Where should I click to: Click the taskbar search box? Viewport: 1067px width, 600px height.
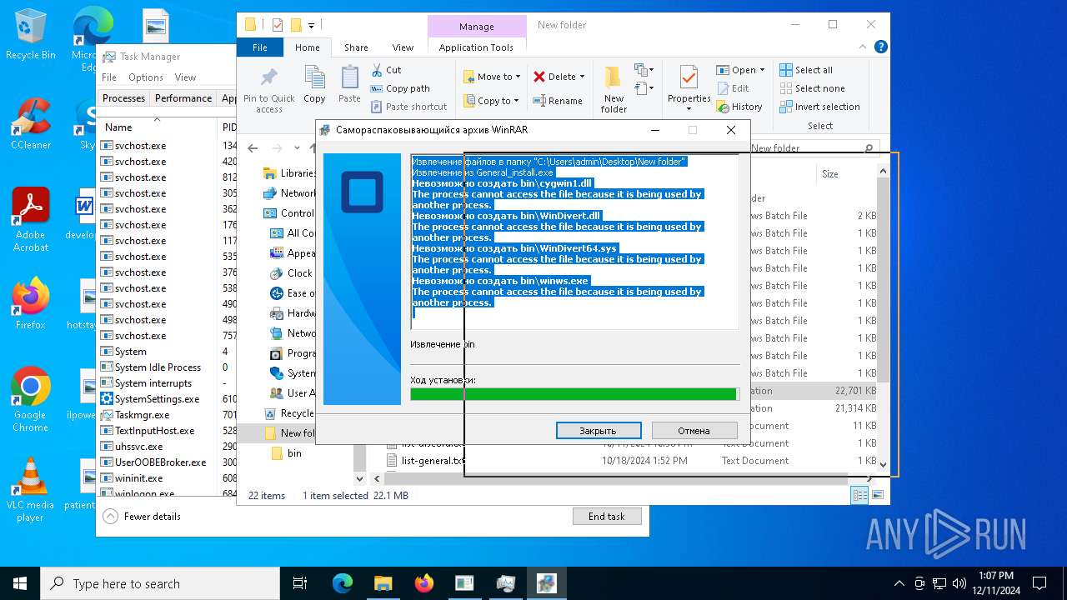coord(160,583)
